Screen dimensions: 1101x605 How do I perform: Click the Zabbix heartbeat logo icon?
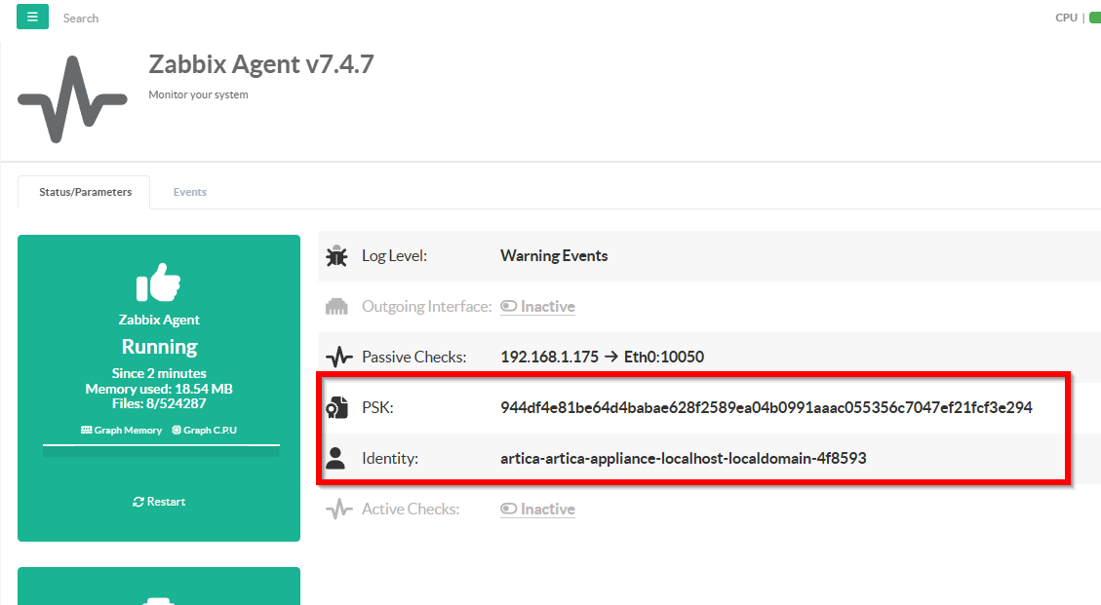tap(72, 99)
